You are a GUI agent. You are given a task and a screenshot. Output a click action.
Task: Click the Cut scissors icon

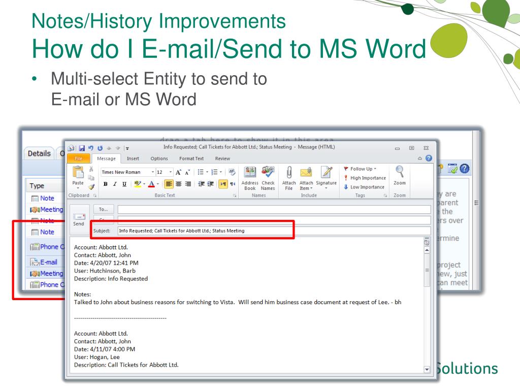pos(91,169)
